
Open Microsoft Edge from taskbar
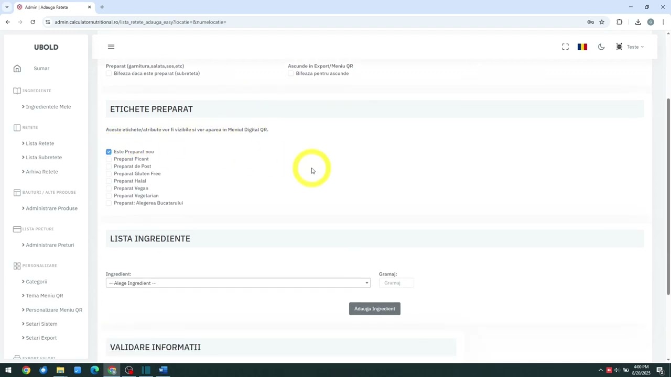[94, 370]
